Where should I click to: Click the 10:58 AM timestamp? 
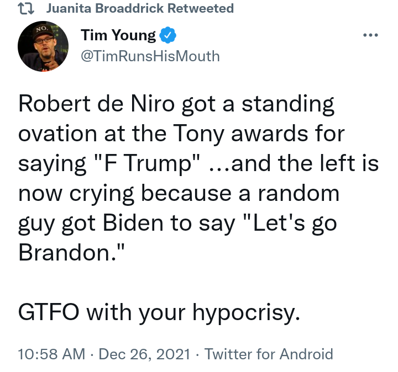pyautogui.click(x=51, y=354)
